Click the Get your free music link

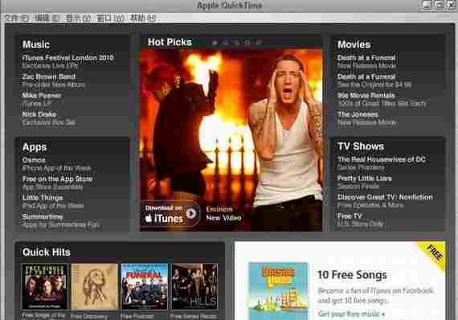click(x=351, y=314)
